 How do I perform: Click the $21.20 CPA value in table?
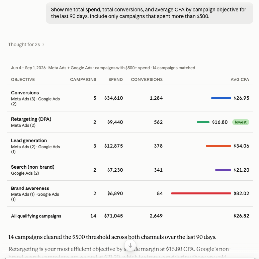tap(241, 170)
